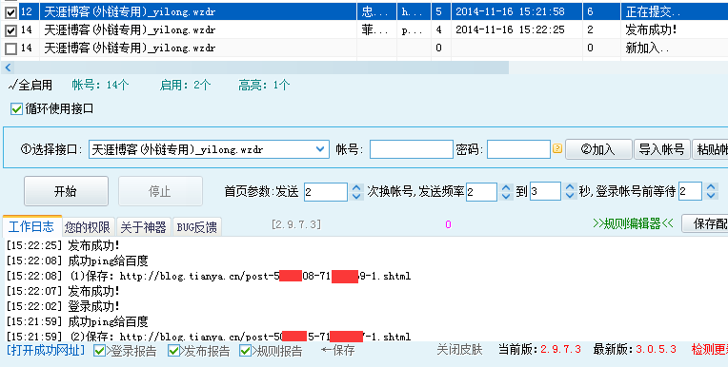Image resolution: width=728 pixels, height=367 pixels.
Task: Click √全启用 to enable all accounts
Action: (x=30, y=86)
